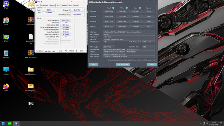
Task: Open the CPU-Z desktop shortcut
Action: coord(6,5)
